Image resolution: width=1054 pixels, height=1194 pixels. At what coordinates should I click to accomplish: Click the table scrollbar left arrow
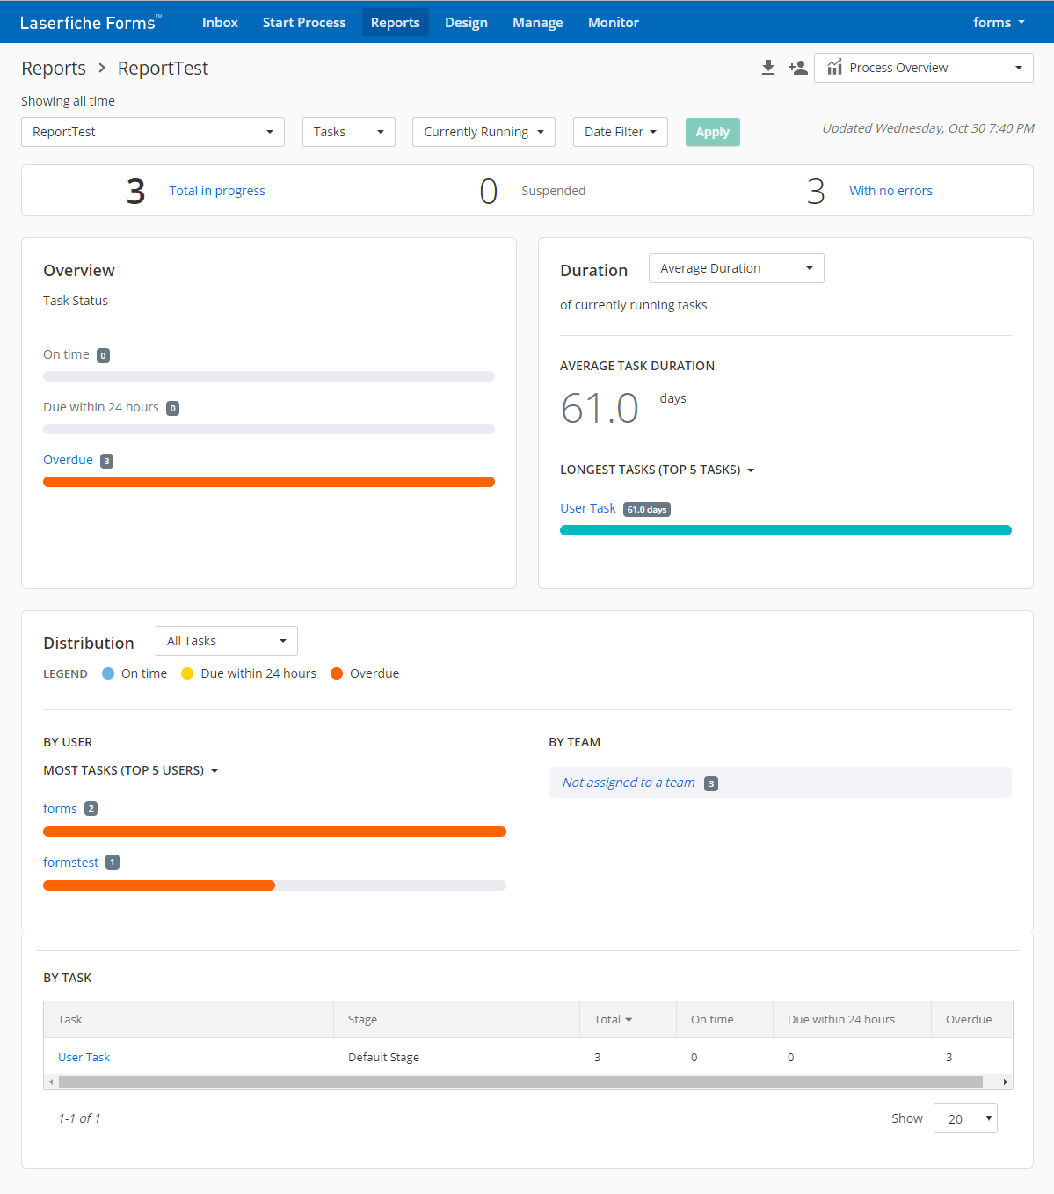[51, 1081]
